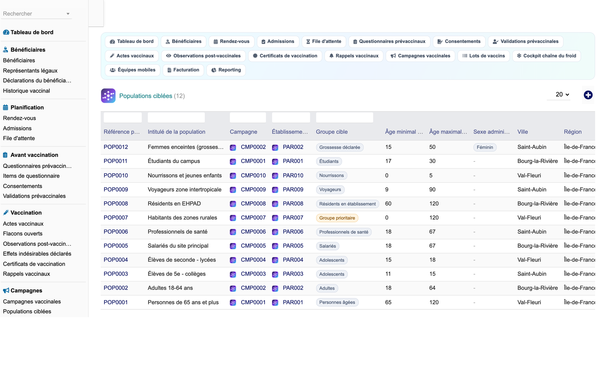Screen dimensions: 608x376
Task: Click the Tableau de bord sidebar gauge icon
Action: coord(6,32)
